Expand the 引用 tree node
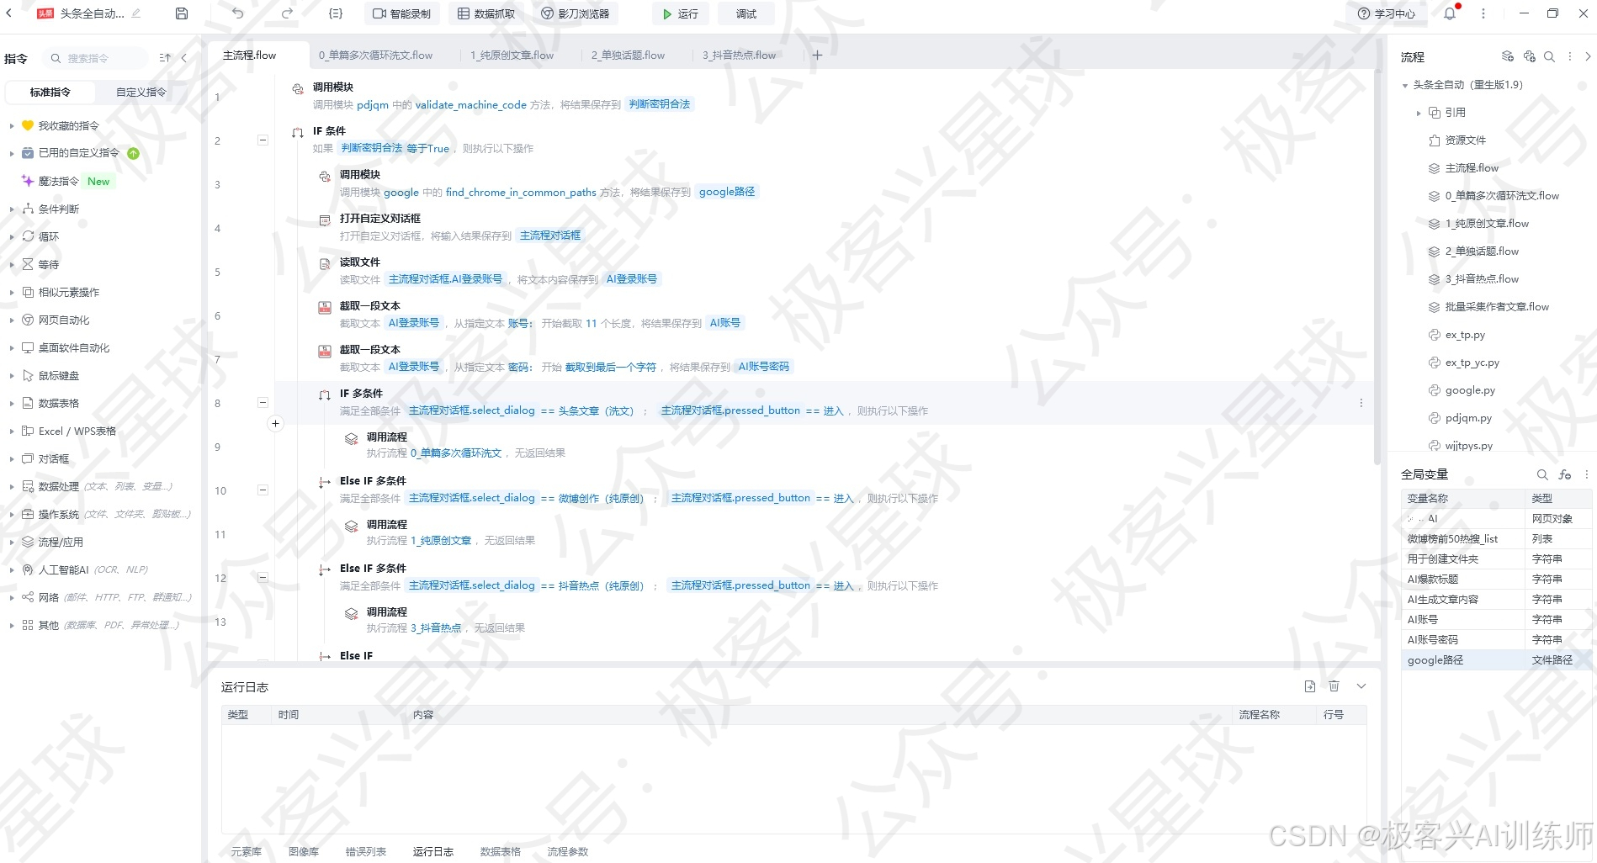 (1419, 113)
